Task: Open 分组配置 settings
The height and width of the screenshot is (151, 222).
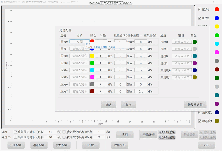Action: pos(16,145)
